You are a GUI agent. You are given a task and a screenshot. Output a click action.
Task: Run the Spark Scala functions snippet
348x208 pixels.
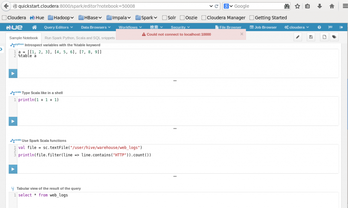click(13, 169)
